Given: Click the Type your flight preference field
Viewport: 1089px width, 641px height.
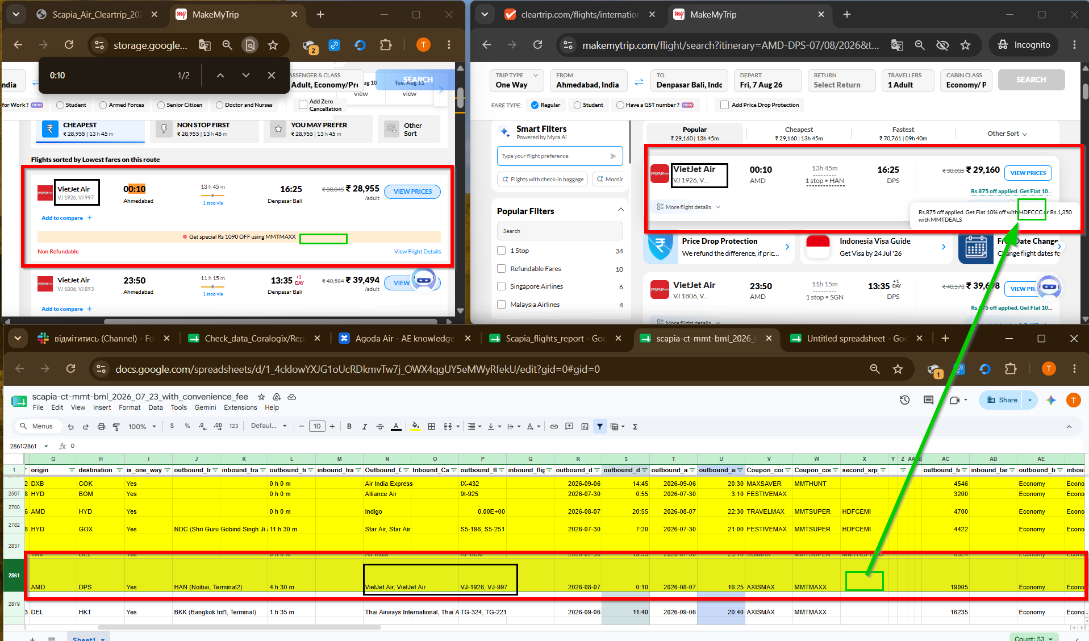Looking at the screenshot, I should pyautogui.click(x=560, y=156).
